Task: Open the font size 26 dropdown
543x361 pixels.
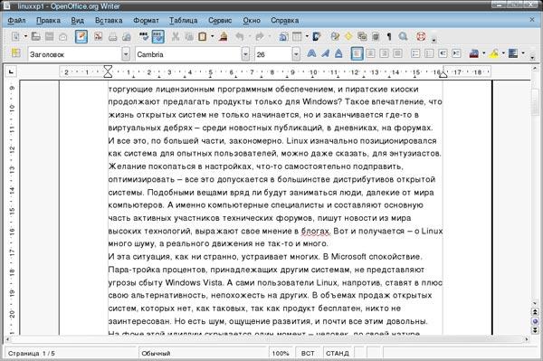Action: [296, 54]
